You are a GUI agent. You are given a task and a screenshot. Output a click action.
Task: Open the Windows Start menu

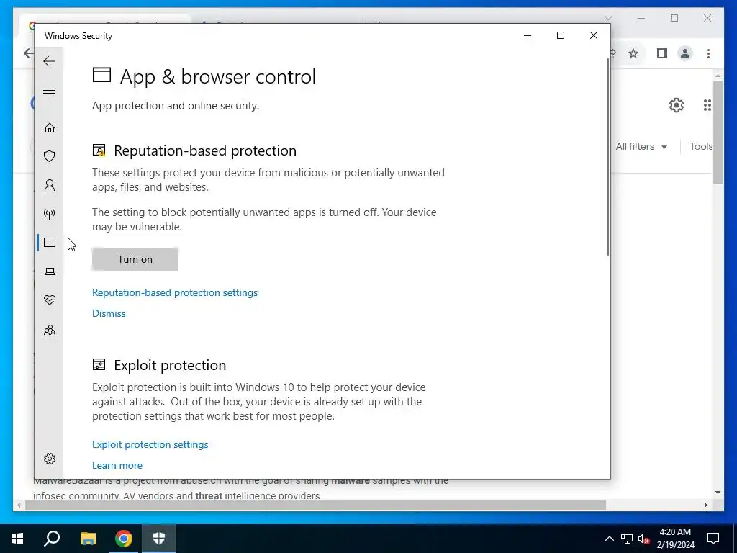[17, 539]
